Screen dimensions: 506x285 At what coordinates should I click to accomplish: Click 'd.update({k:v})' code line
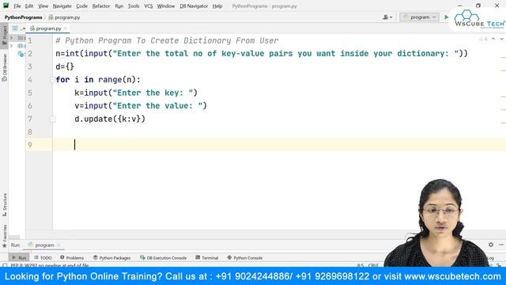[x=110, y=119]
